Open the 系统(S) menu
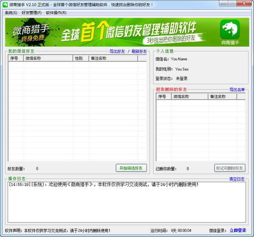 click(x=11, y=13)
